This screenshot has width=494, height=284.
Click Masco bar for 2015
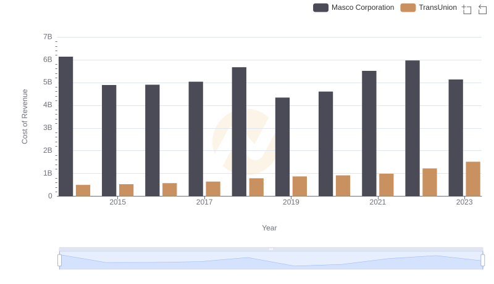point(109,140)
